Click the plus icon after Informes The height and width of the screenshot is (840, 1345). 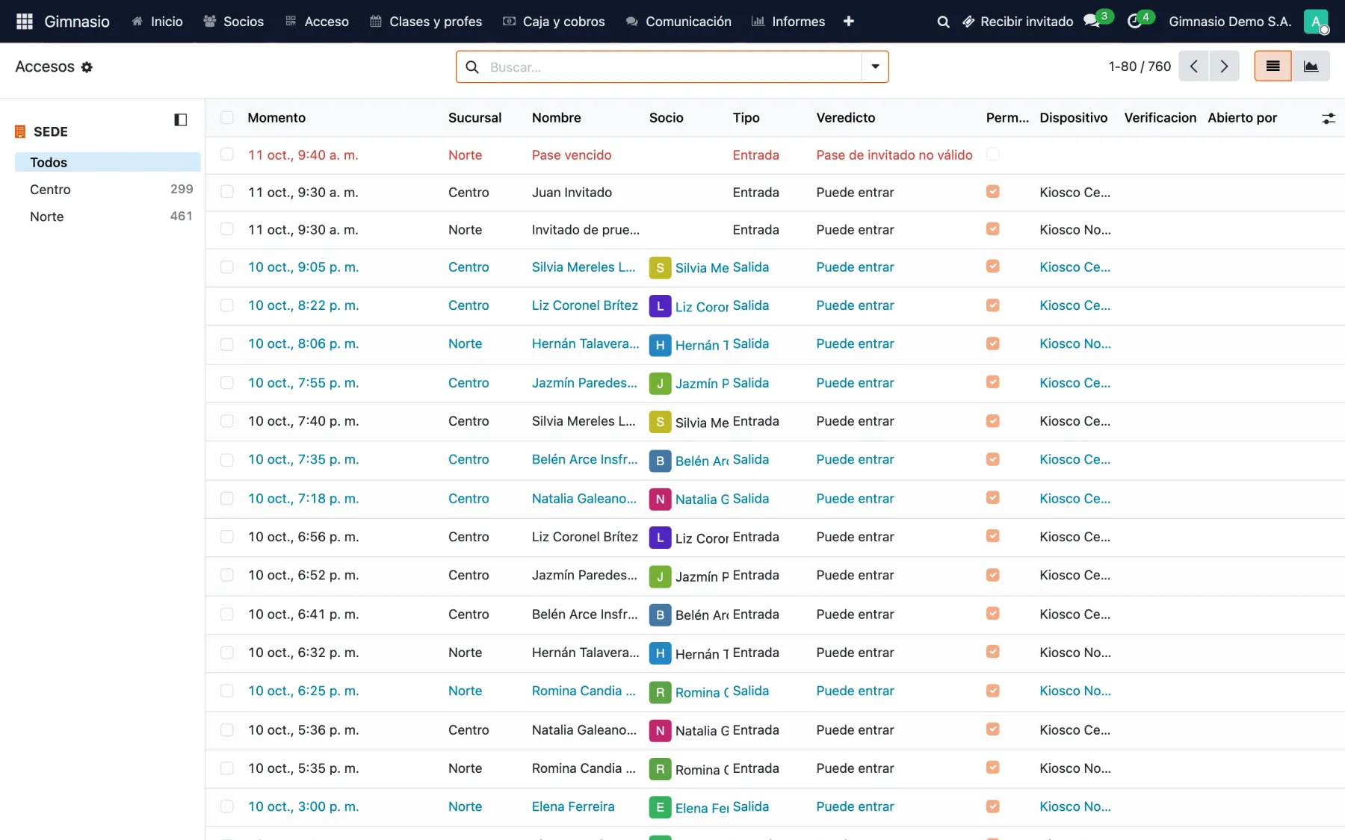tap(848, 22)
